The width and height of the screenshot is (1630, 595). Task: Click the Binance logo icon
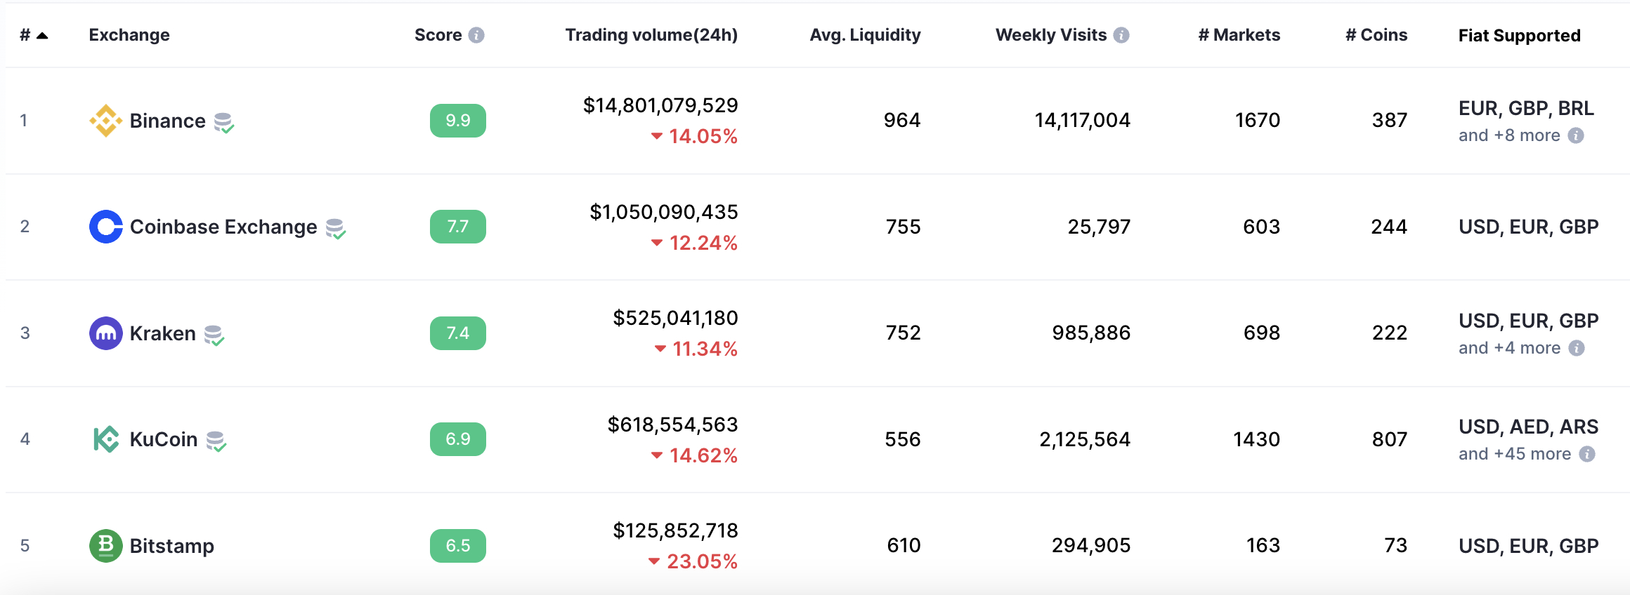point(106,121)
